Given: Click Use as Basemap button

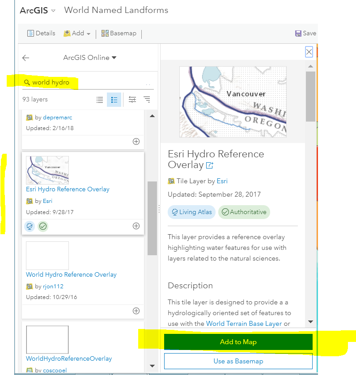Looking at the screenshot, I should point(238,361).
